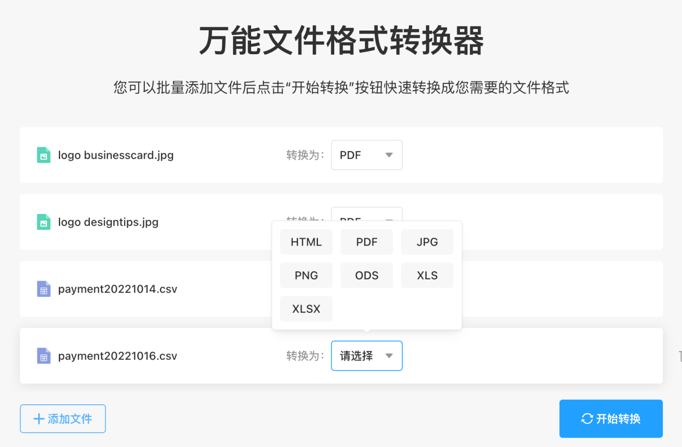This screenshot has height=447, width=682.
Task: Click the refresh icon inside the 开始转换 button
Action: 587,419
